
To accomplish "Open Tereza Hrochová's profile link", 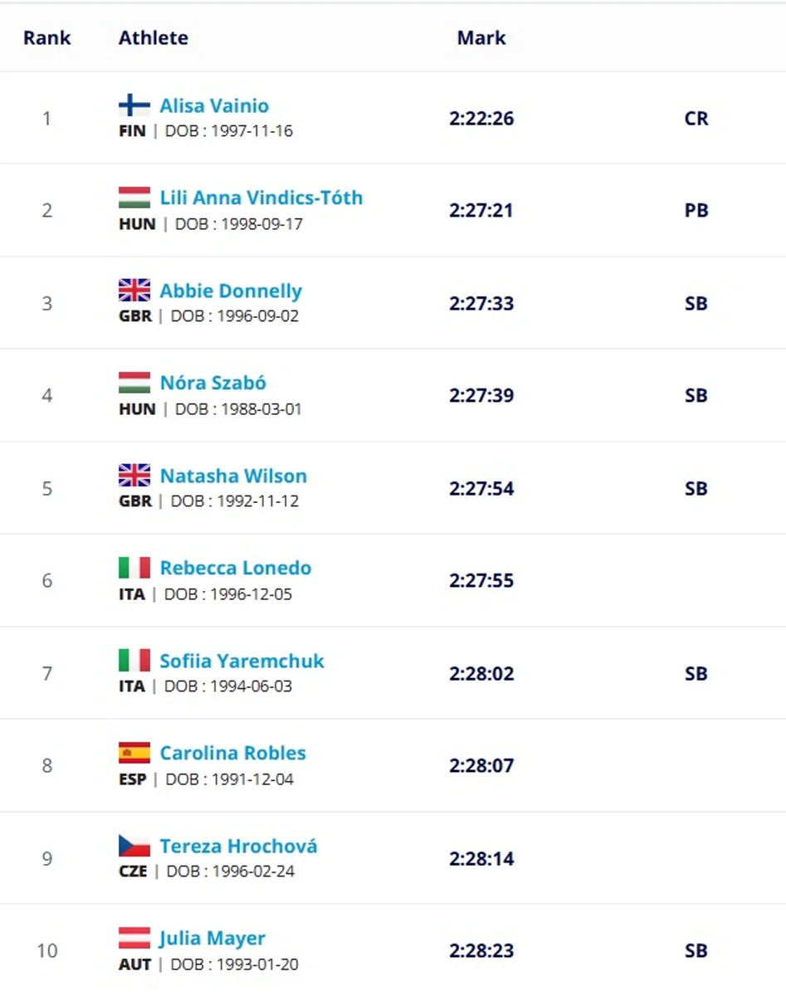I will 238,847.
